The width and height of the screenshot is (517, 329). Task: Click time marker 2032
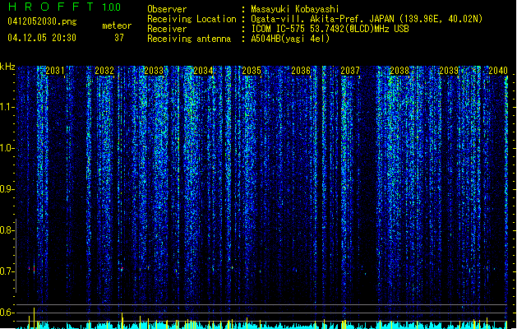coord(104,71)
